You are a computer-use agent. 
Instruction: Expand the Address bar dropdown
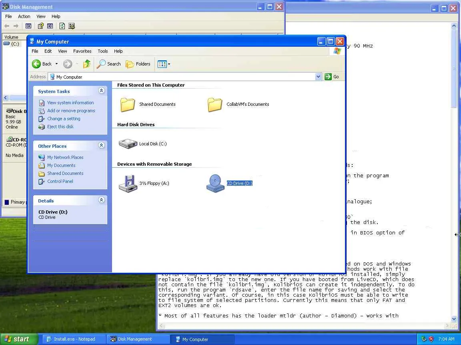coord(318,77)
